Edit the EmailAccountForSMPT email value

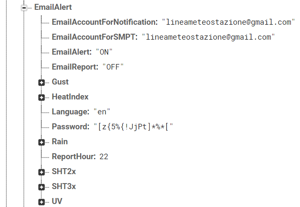pyautogui.click(x=208, y=37)
